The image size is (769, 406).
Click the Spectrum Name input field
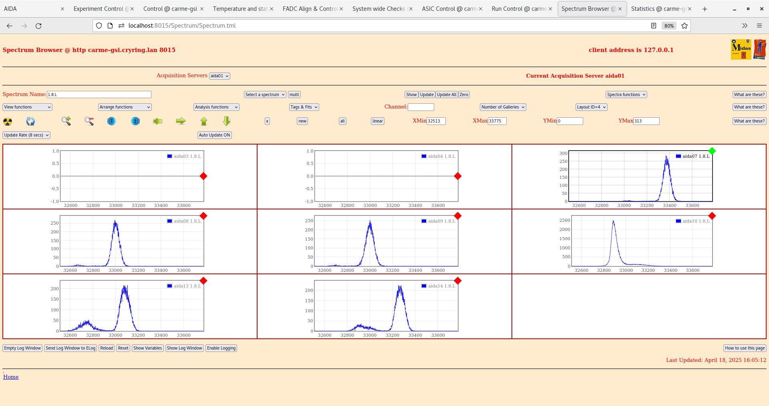pyautogui.click(x=99, y=94)
